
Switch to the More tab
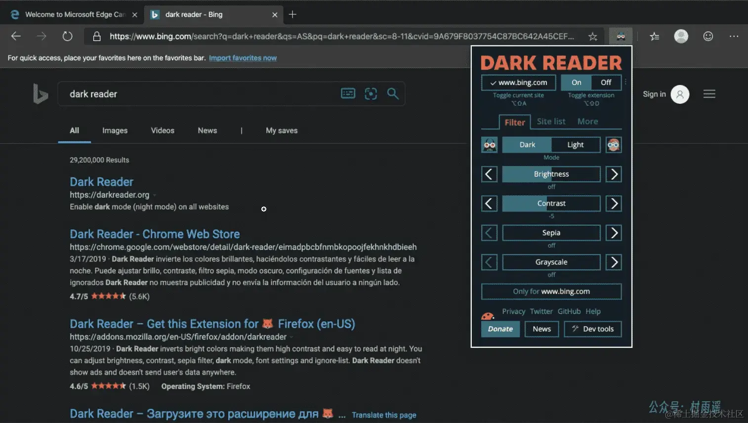pos(587,122)
